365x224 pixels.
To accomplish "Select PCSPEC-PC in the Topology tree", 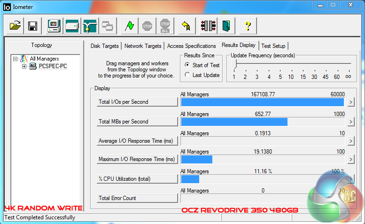I will click(x=53, y=66).
